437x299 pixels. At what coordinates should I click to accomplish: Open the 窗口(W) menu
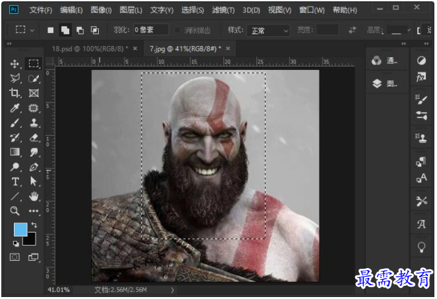coord(312,11)
